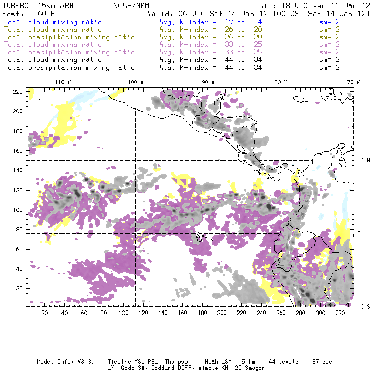
Task: Click the '160' tick label on the vertical axis
Action: click(18, 151)
